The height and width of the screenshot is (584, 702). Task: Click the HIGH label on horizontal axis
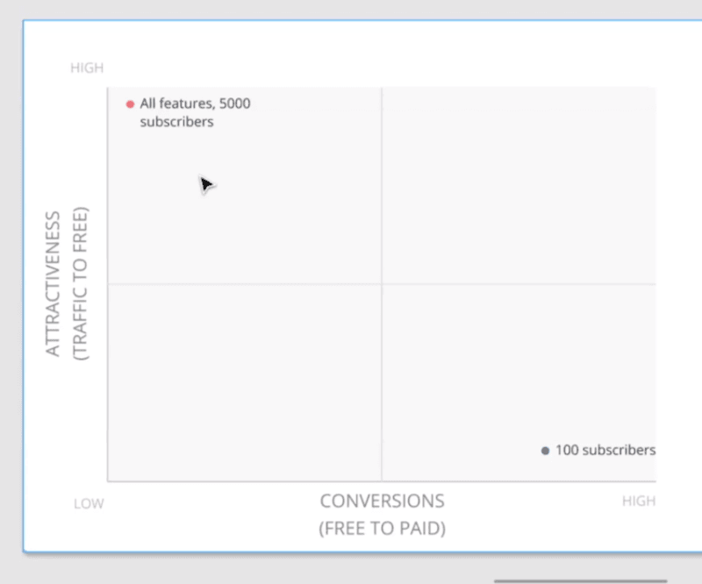point(641,501)
